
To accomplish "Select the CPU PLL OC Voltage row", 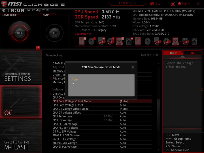I will 102,124.
